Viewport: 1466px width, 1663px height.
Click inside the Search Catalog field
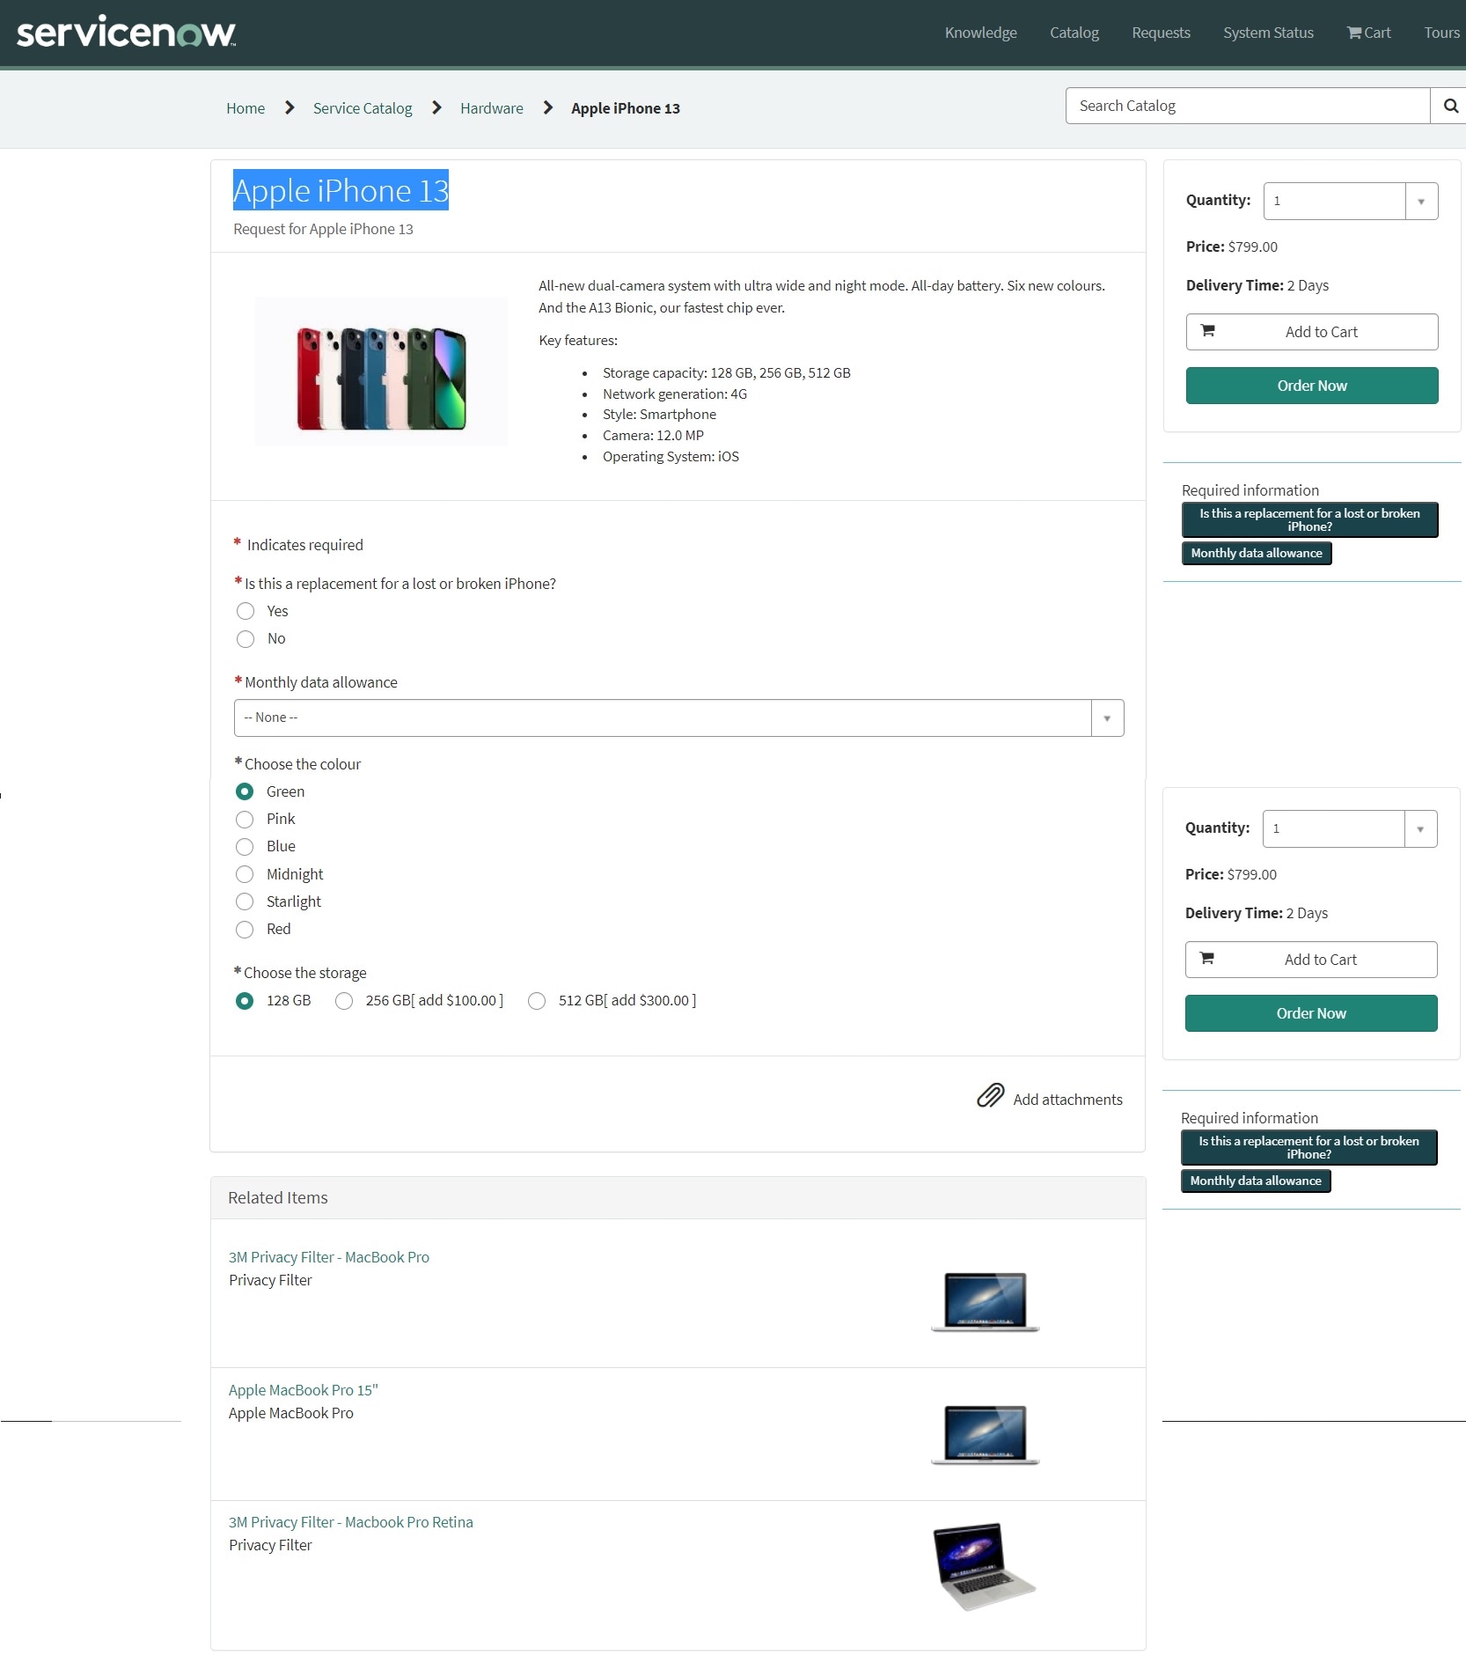tap(1232, 105)
